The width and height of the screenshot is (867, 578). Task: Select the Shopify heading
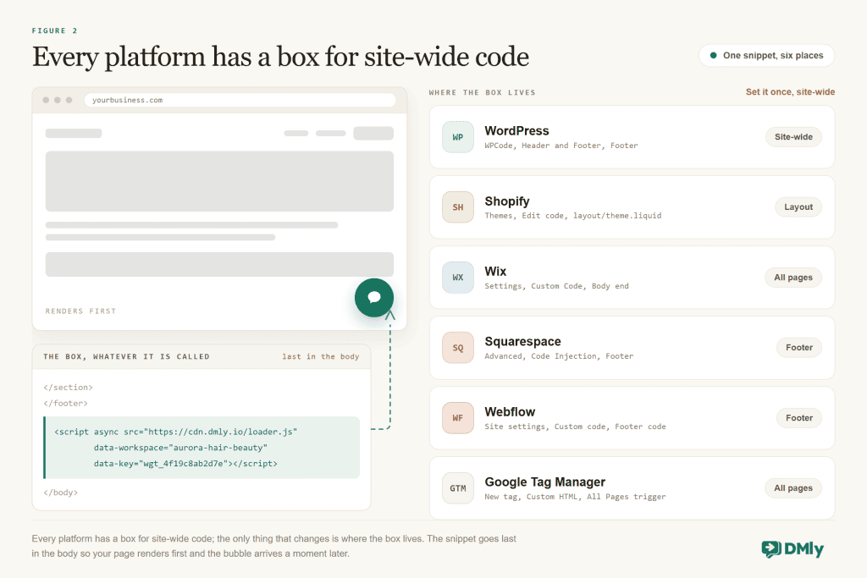pos(507,201)
